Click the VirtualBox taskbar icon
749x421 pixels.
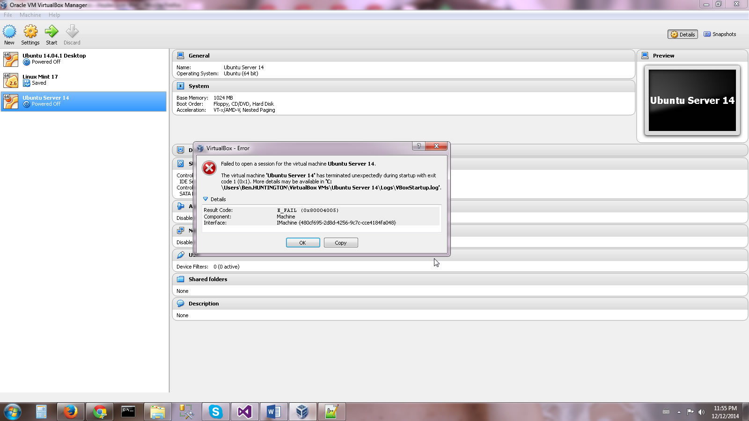pyautogui.click(x=302, y=412)
